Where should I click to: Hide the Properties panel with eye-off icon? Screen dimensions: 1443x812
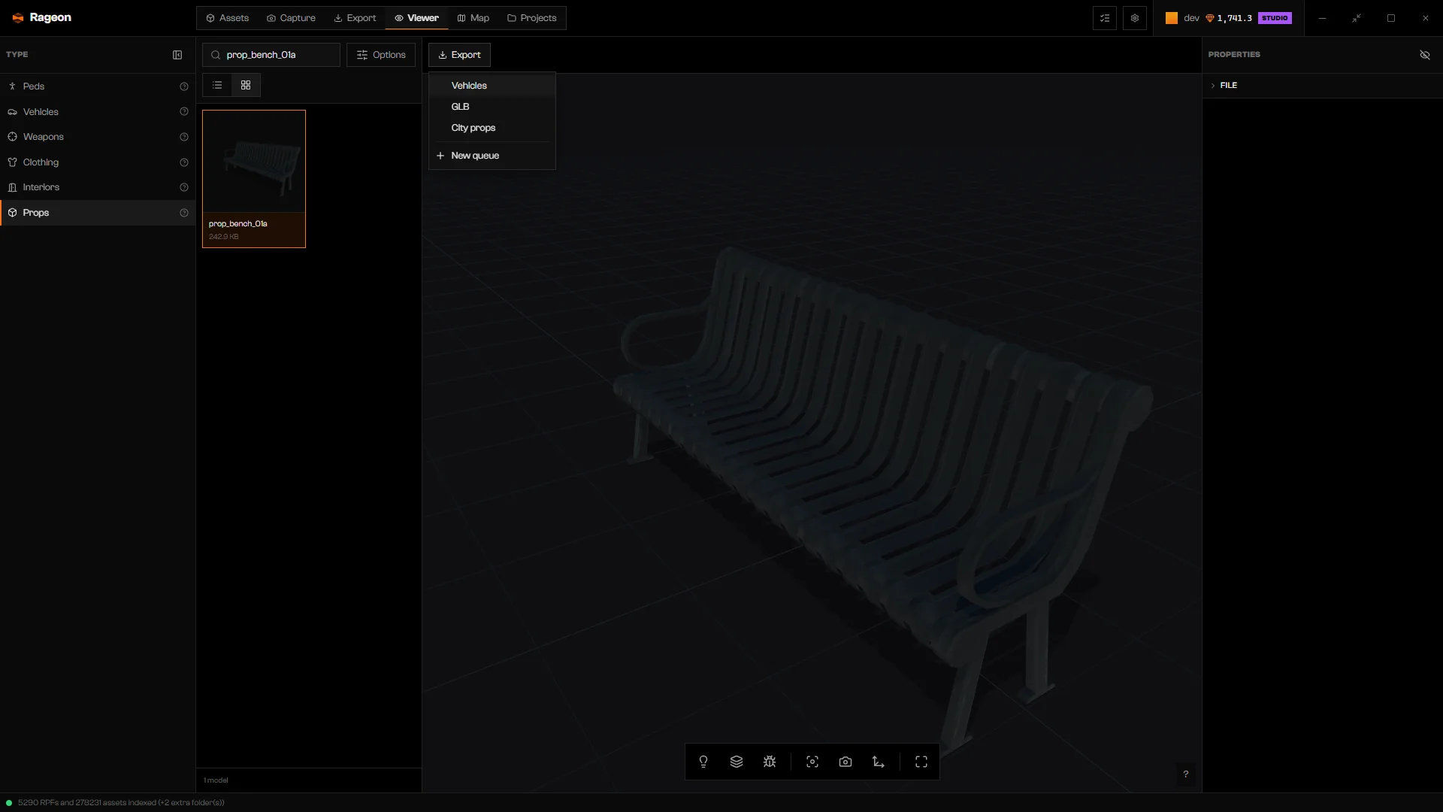[x=1425, y=55]
